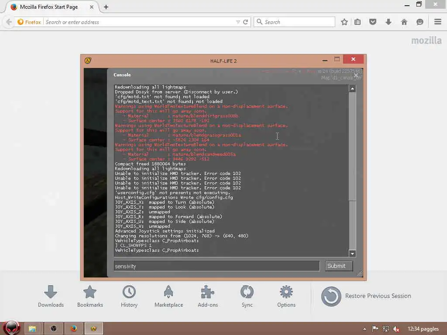Click '] CL_SHOWFPS 1' console line
This screenshot has width=447, height=335.
click(133, 245)
